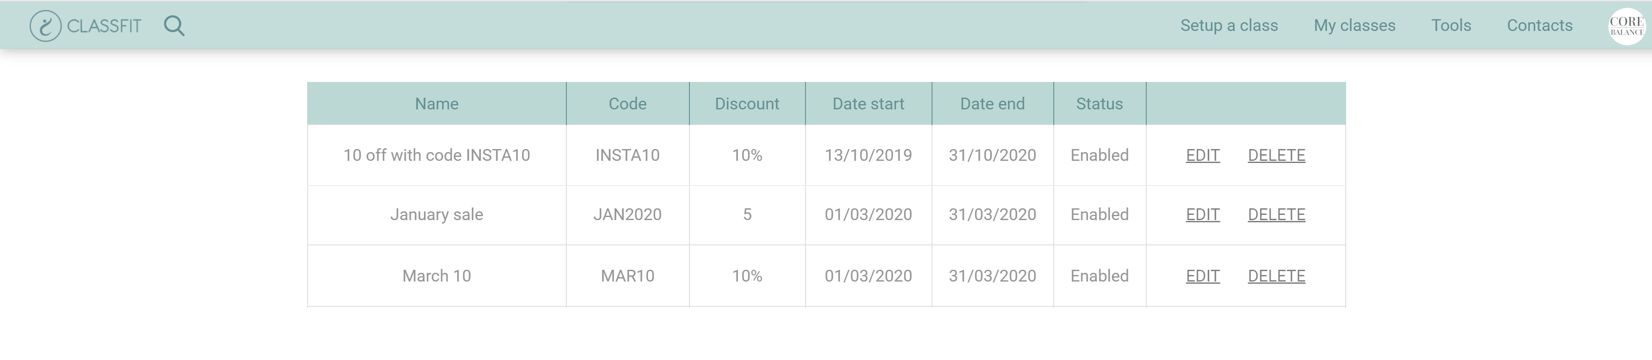Edit the INSTA10 discount code

pos(1203,155)
